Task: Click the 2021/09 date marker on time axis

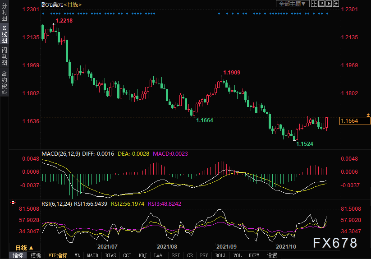Action: (226, 247)
